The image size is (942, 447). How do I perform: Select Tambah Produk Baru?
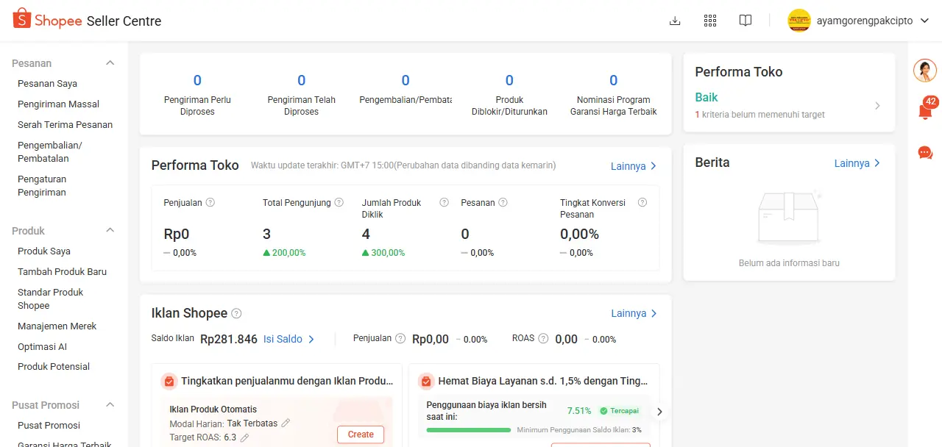click(62, 272)
